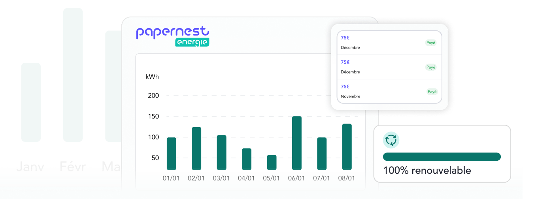Select the chart bar for 06/01
Screen dimensions: 536x199
point(296,143)
